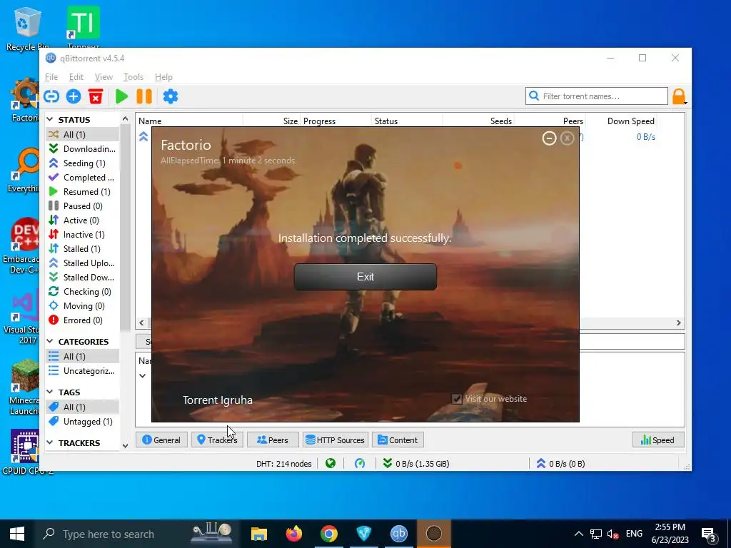Screen dimensions: 731x548
Task: Click the Windows Start button
Action: point(17,534)
